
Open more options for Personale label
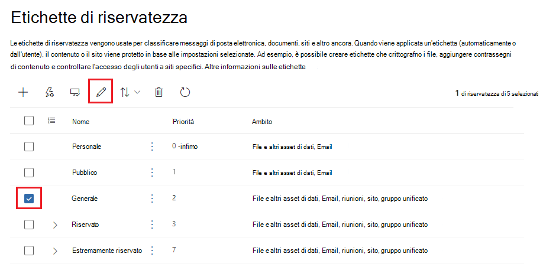[152, 147]
